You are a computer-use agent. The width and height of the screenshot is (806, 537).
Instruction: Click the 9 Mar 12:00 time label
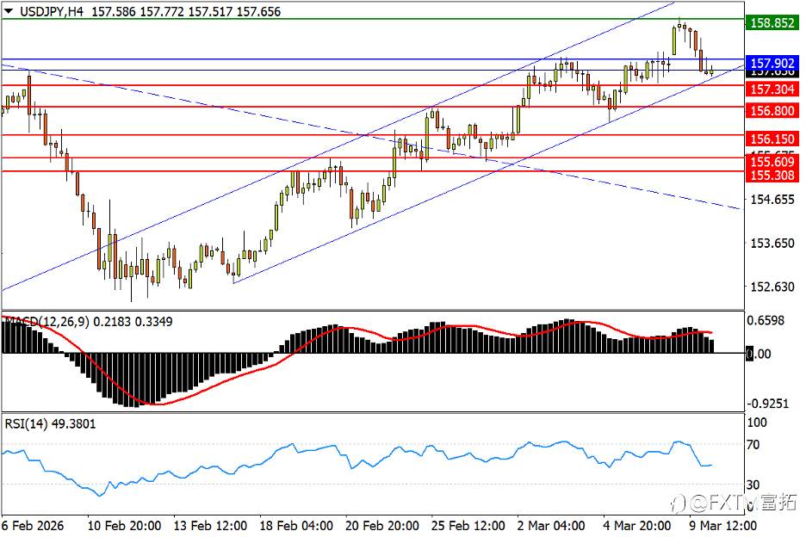click(722, 526)
